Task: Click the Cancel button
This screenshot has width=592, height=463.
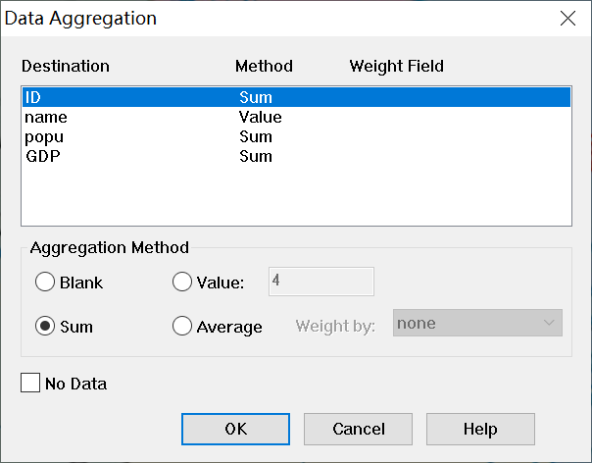Action: tap(358, 429)
